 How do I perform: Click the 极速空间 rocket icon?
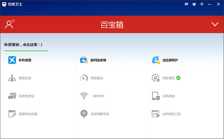12,78
